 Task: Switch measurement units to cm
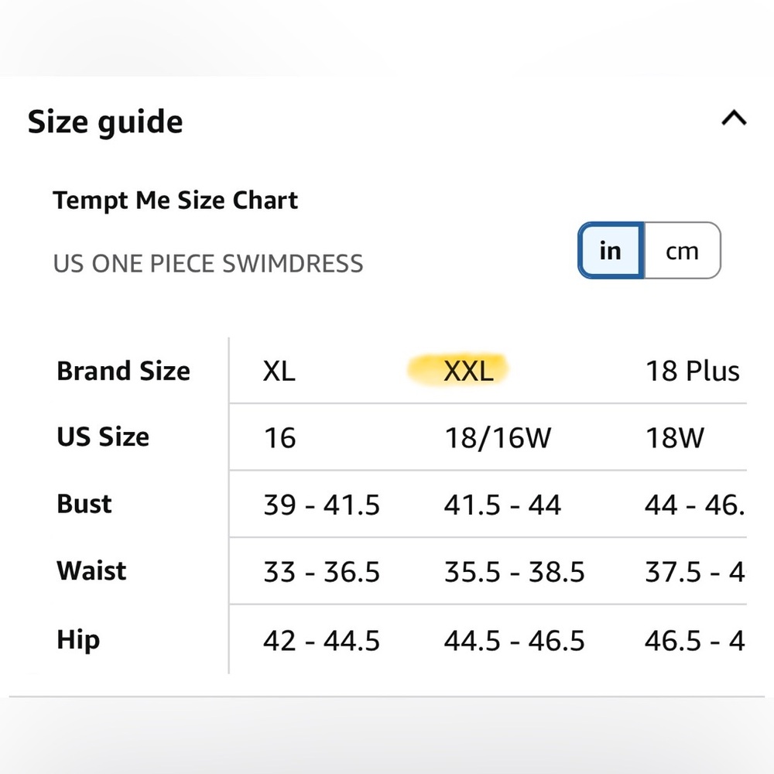(x=682, y=251)
